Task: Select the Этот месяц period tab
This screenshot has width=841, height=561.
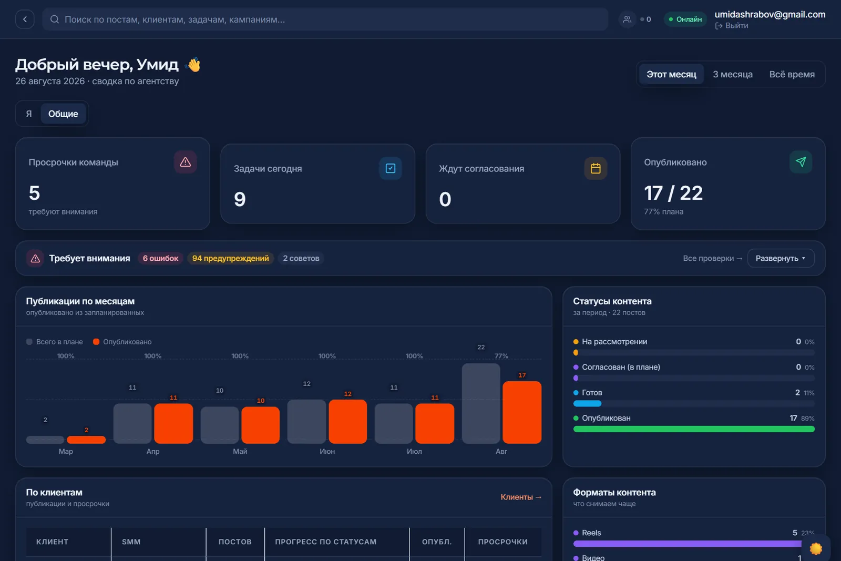Action: [671, 74]
